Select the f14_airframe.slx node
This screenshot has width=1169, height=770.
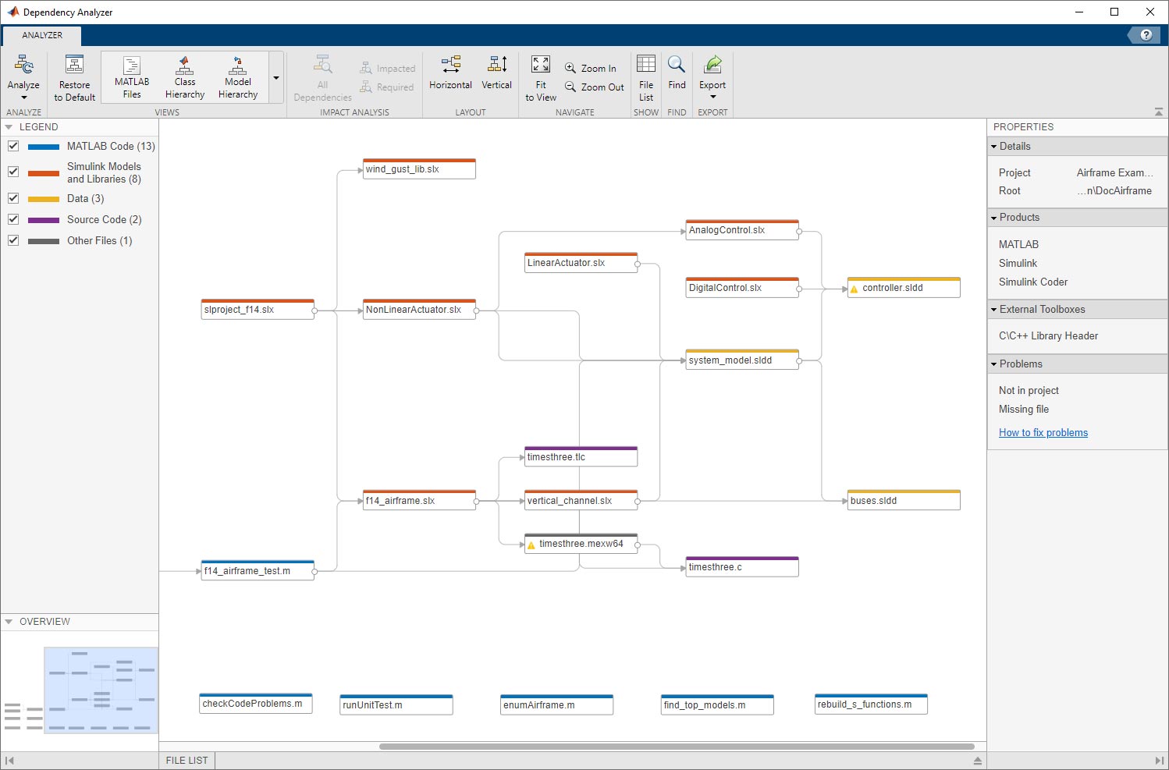coord(420,500)
